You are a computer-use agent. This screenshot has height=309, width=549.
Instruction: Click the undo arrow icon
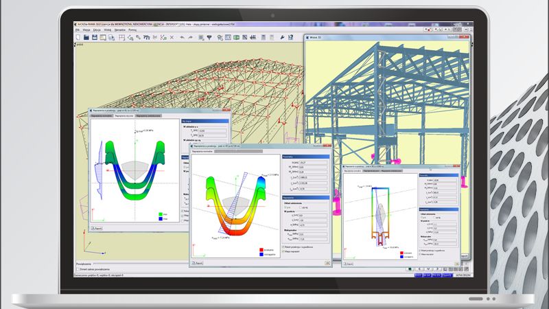coord(182,37)
